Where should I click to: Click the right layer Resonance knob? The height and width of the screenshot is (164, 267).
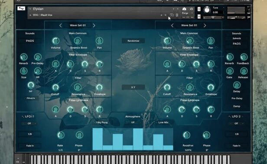pyautogui.click(x=190, y=87)
